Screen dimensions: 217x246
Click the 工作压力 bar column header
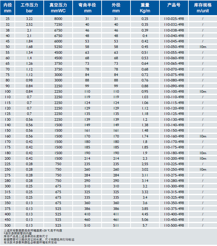pos(29,8)
